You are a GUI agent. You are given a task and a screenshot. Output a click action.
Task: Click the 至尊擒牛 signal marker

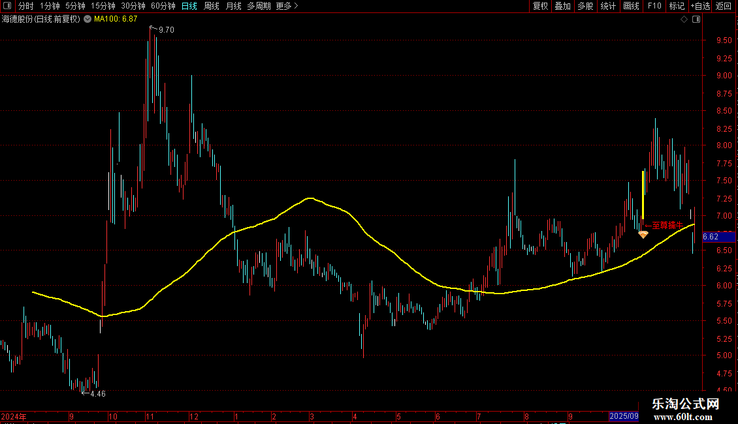[x=664, y=225]
